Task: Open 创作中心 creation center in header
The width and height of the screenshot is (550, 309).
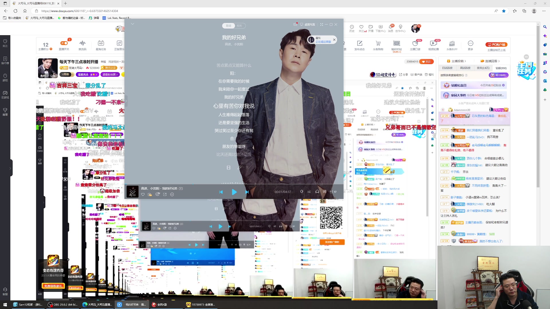Action: click(400, 28)
